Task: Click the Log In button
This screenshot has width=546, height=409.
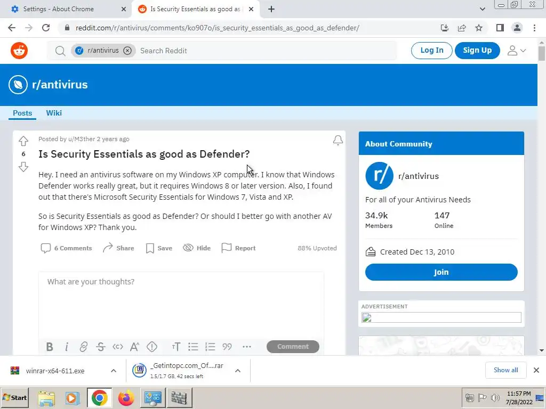Action: click(x=432, y=51)
